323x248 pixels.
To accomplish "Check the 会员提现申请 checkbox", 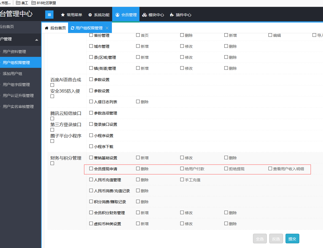I will (x=91, y=169).
